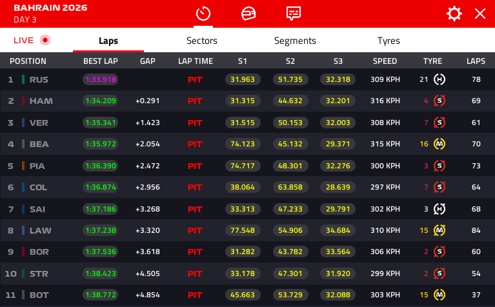This screenshot has width=495, height=307.
Task: Click BEA medium tyre icon
Action: (x=439, y=144)
